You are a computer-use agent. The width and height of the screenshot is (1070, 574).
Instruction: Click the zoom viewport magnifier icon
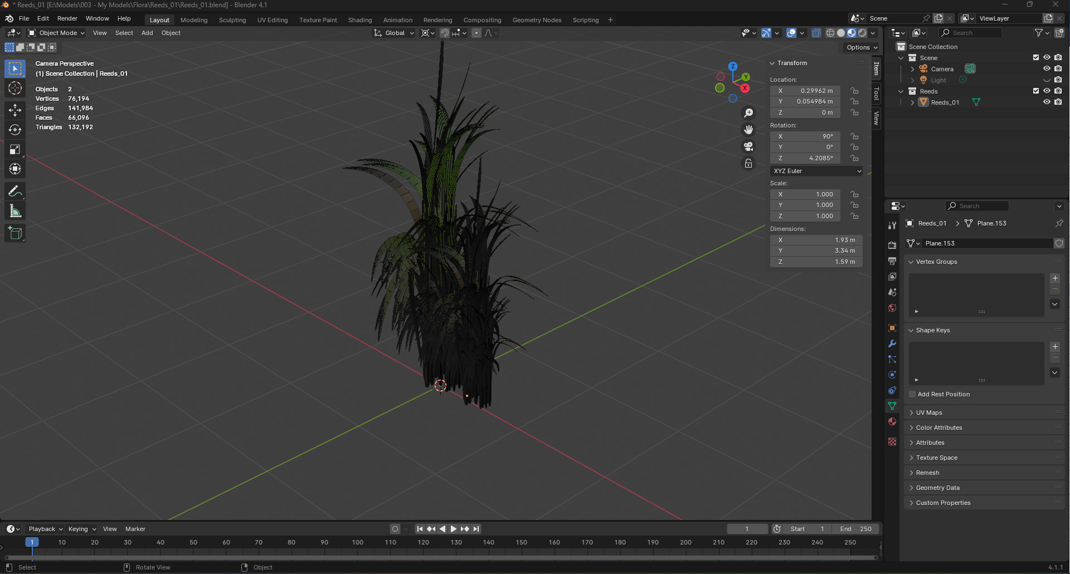coord(748,113)
